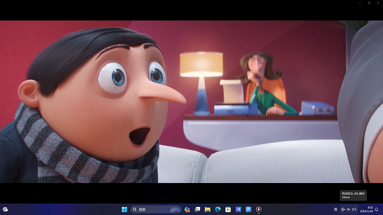This screenshot has width=383, height=215.
Task: Click the airplane mode tray icon
Action: click(343, 209)
